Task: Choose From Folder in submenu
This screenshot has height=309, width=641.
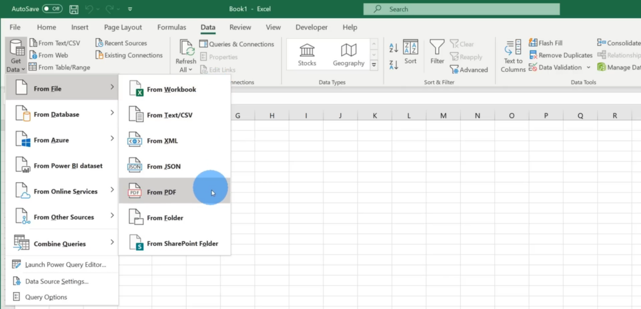Action: (x=175, y=218)
